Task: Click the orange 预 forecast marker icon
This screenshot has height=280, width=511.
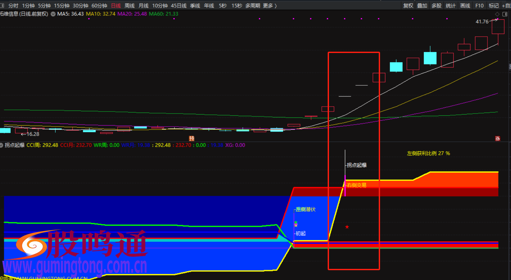Action: click(x=192, y=138)
